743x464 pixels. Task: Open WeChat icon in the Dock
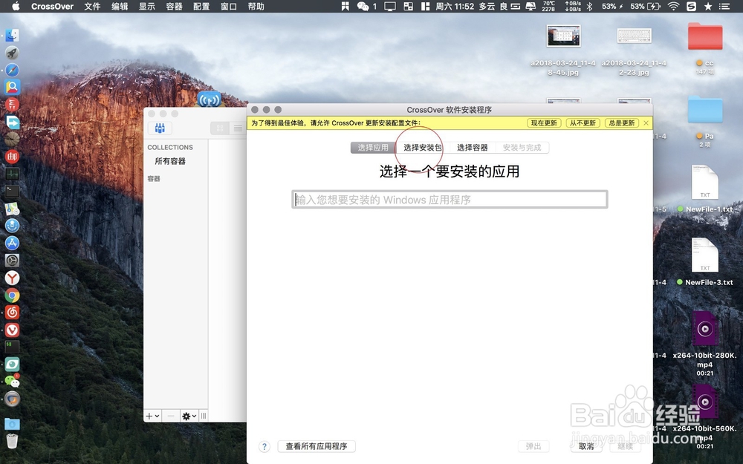tap(12, 381)
